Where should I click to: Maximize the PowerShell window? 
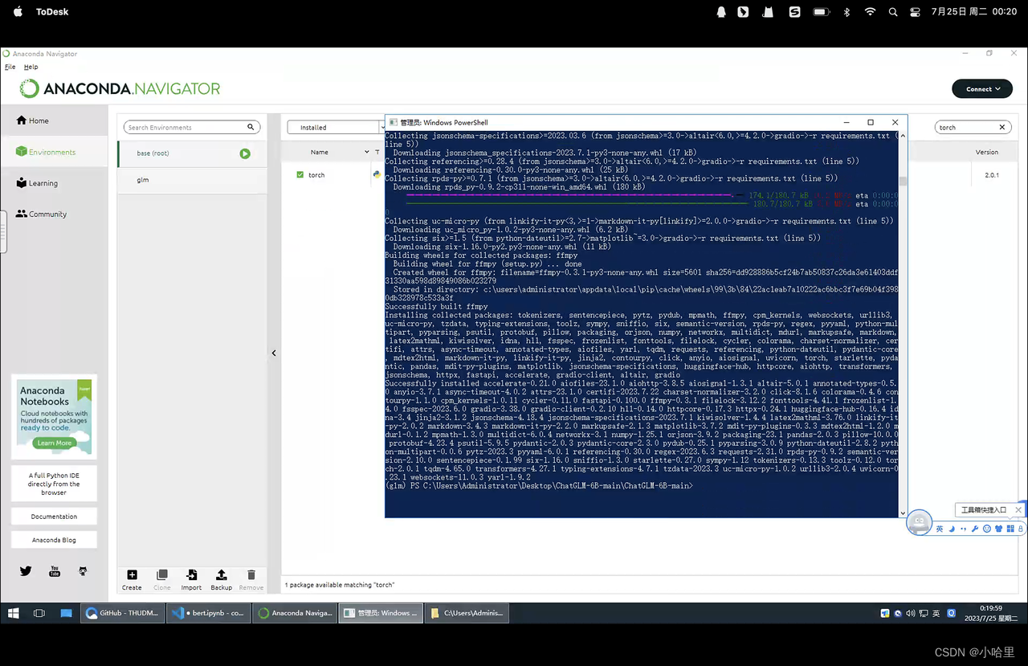tap(871, 122)
